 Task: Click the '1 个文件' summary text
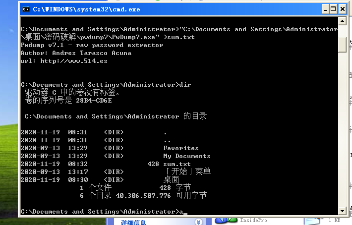pos(96,187)
